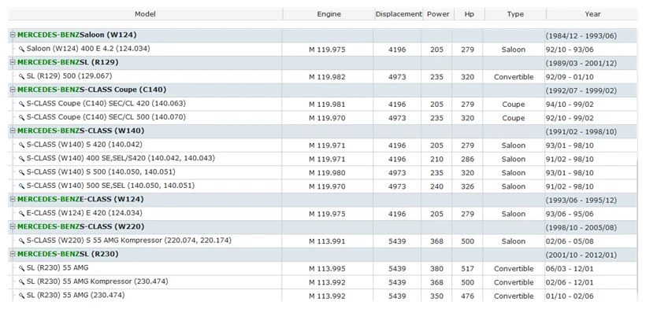Image resolution: width=646 pixels, height=309 pixels.
Task: Click magnifier icon beside SL (R129) 500
Action: [x=21, y=76]
